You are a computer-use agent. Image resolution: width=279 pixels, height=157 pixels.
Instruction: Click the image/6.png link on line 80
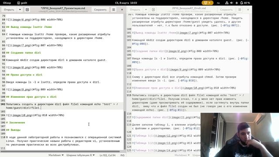[x=21, y=20]
